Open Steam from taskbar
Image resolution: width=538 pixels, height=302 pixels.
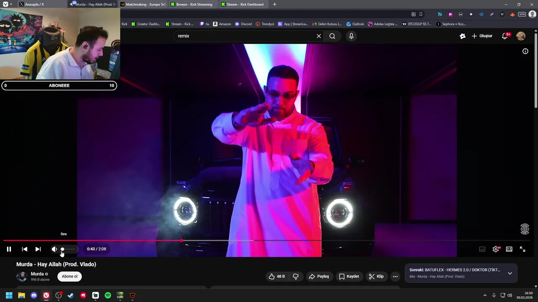coord(71,295)
